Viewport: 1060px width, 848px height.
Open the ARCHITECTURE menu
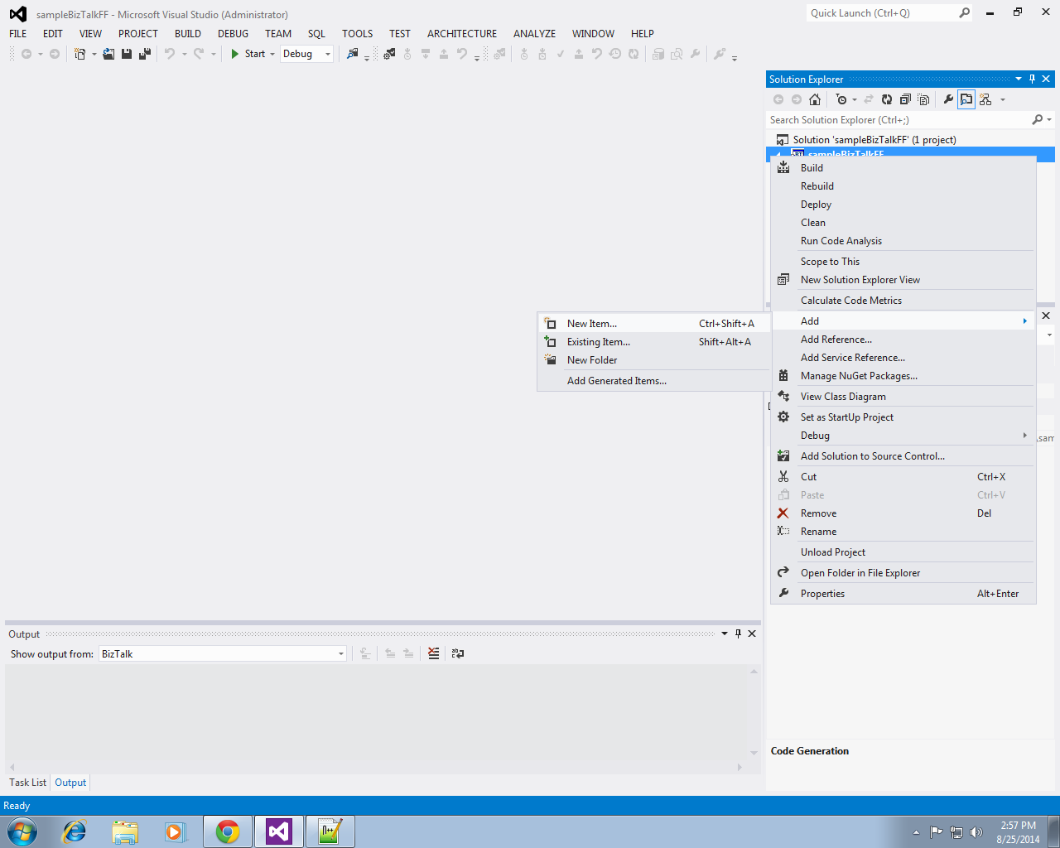tap(461, 34)
